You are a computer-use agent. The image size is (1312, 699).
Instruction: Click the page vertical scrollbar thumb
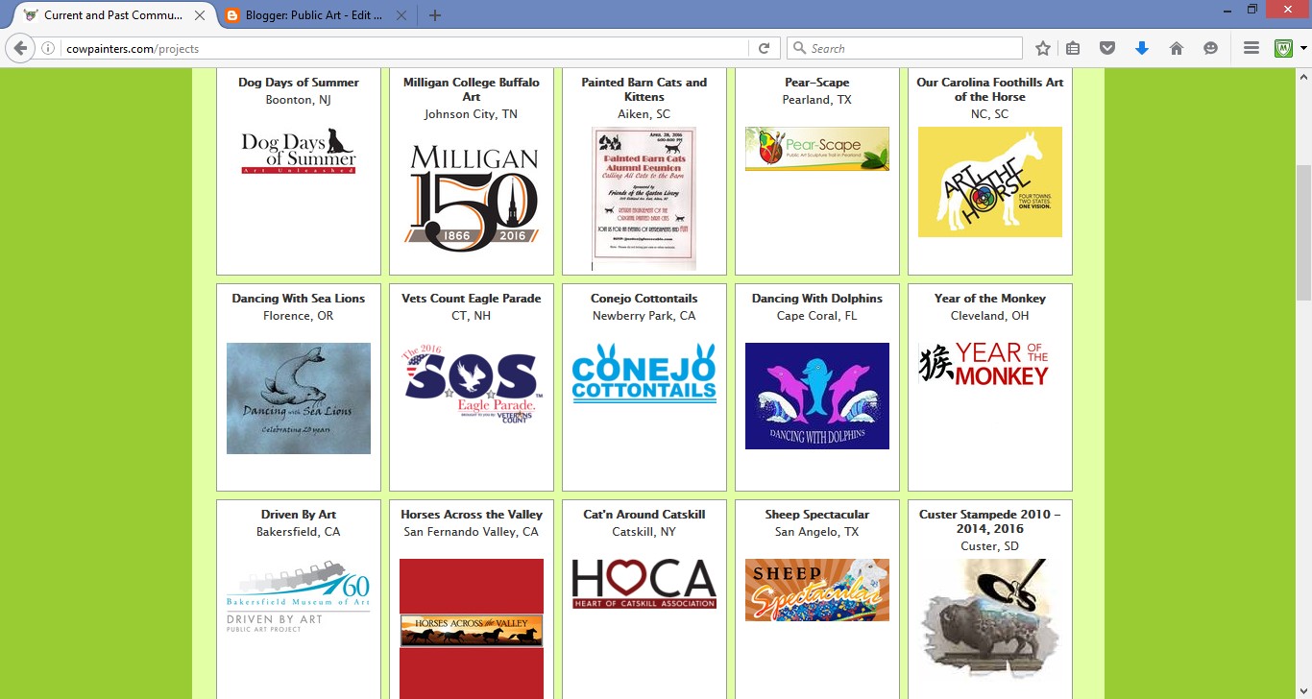coord(1303,232)
